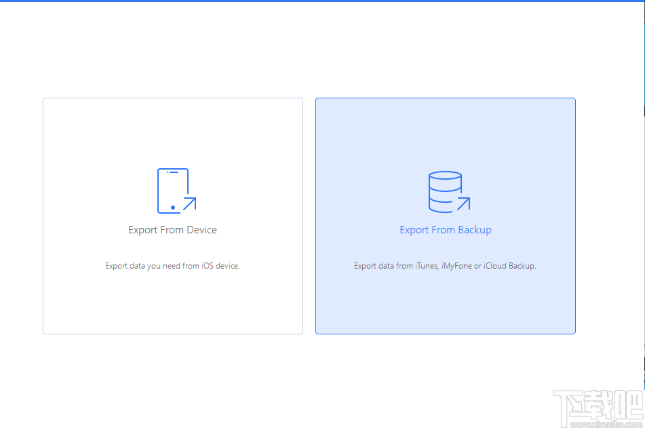This screenshot has width=645, height=428.
Task: Click the database backup export icon
Action: (x=449, y=192)
